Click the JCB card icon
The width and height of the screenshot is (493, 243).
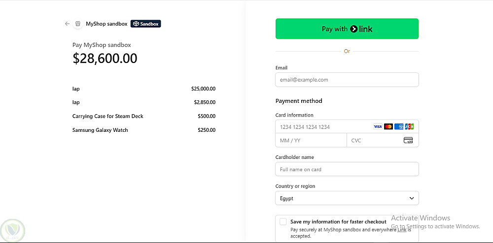tap(409, 127)
